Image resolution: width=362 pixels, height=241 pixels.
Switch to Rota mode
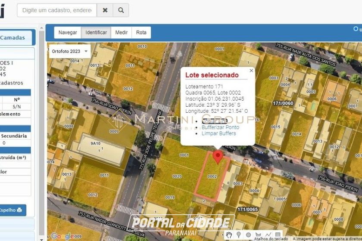click(141, 33)
